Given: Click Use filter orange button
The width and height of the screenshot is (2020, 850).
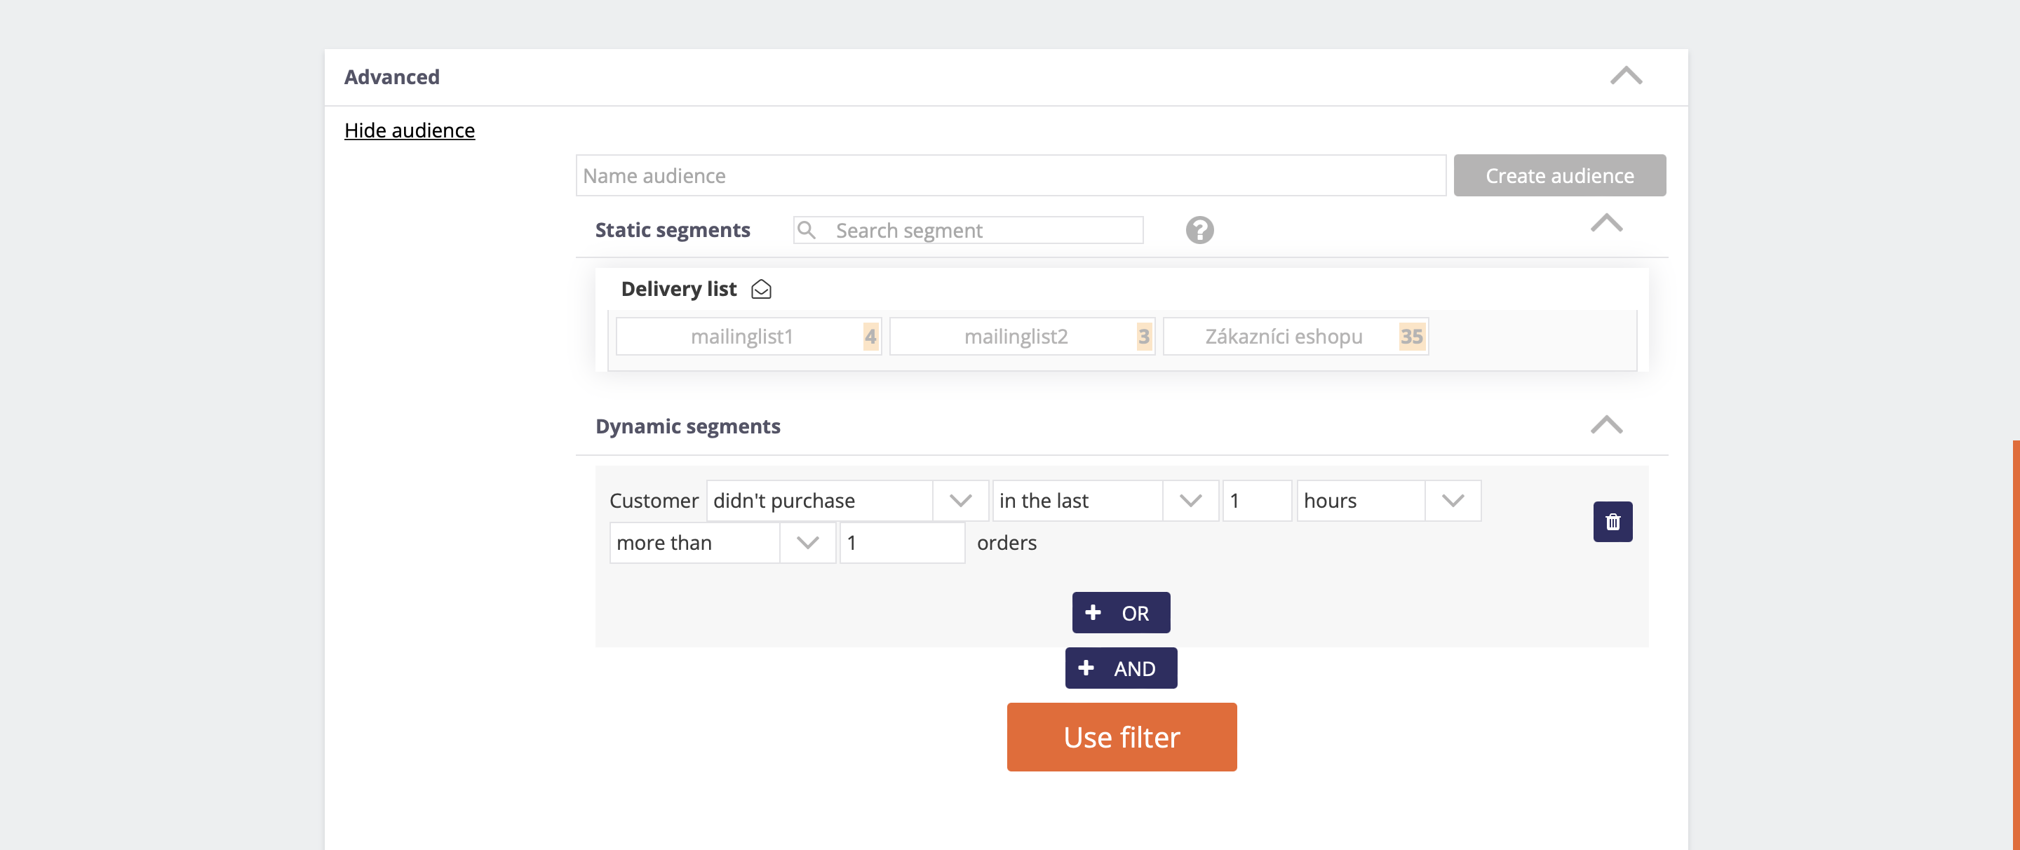Looking at the screenshot, I should pyautogui.click(x=1121, y=736).
